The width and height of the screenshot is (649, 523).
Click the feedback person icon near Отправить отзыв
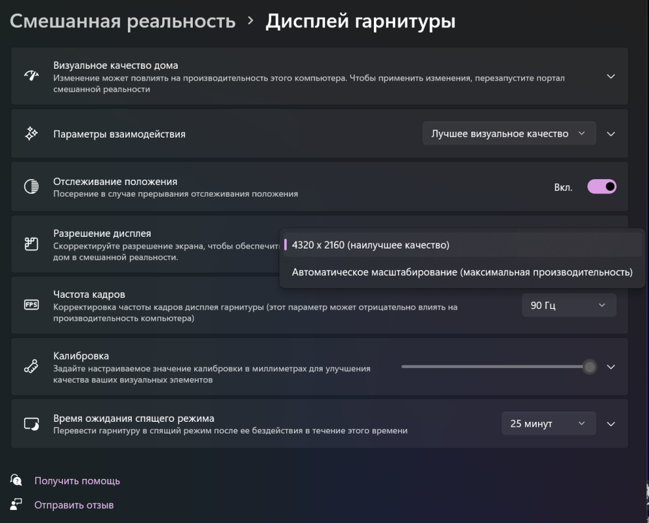pyautogui.click(x=14, y=505)
